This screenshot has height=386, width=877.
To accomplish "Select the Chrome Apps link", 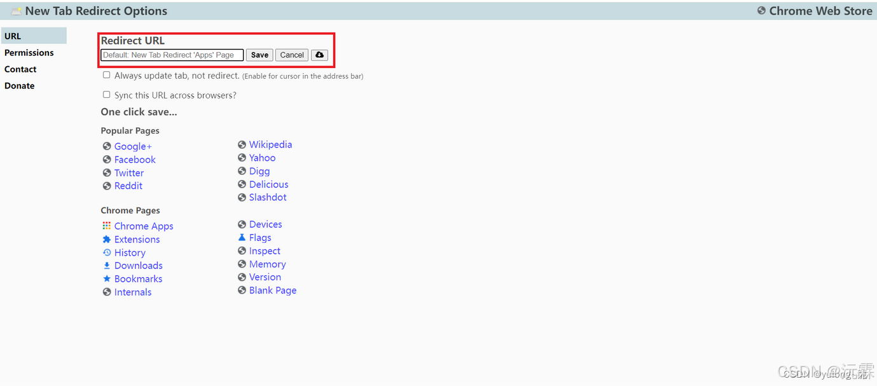I will [x=144, y=226].
